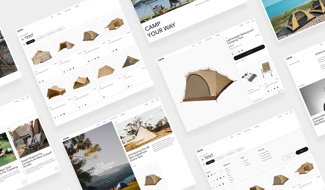Screen dimensions: 325x190
Task: Click the arrow icon beside TENT on listing page
Action: click(22, 39)
